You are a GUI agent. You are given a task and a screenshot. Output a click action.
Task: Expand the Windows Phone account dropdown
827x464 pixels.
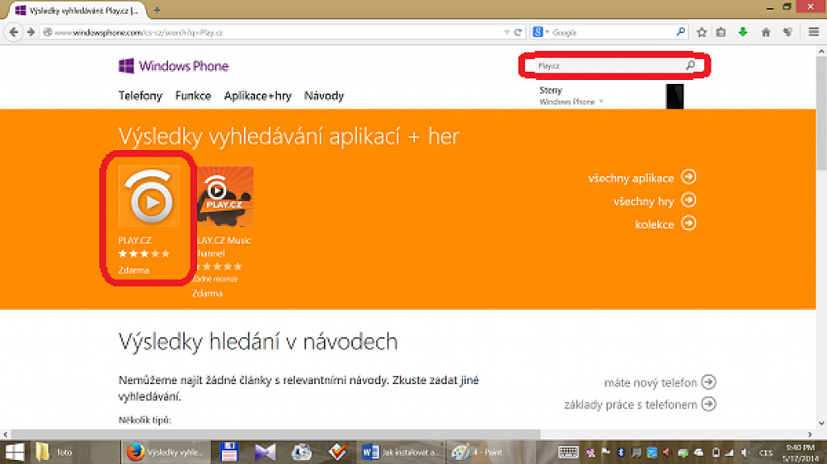[601, 101]
